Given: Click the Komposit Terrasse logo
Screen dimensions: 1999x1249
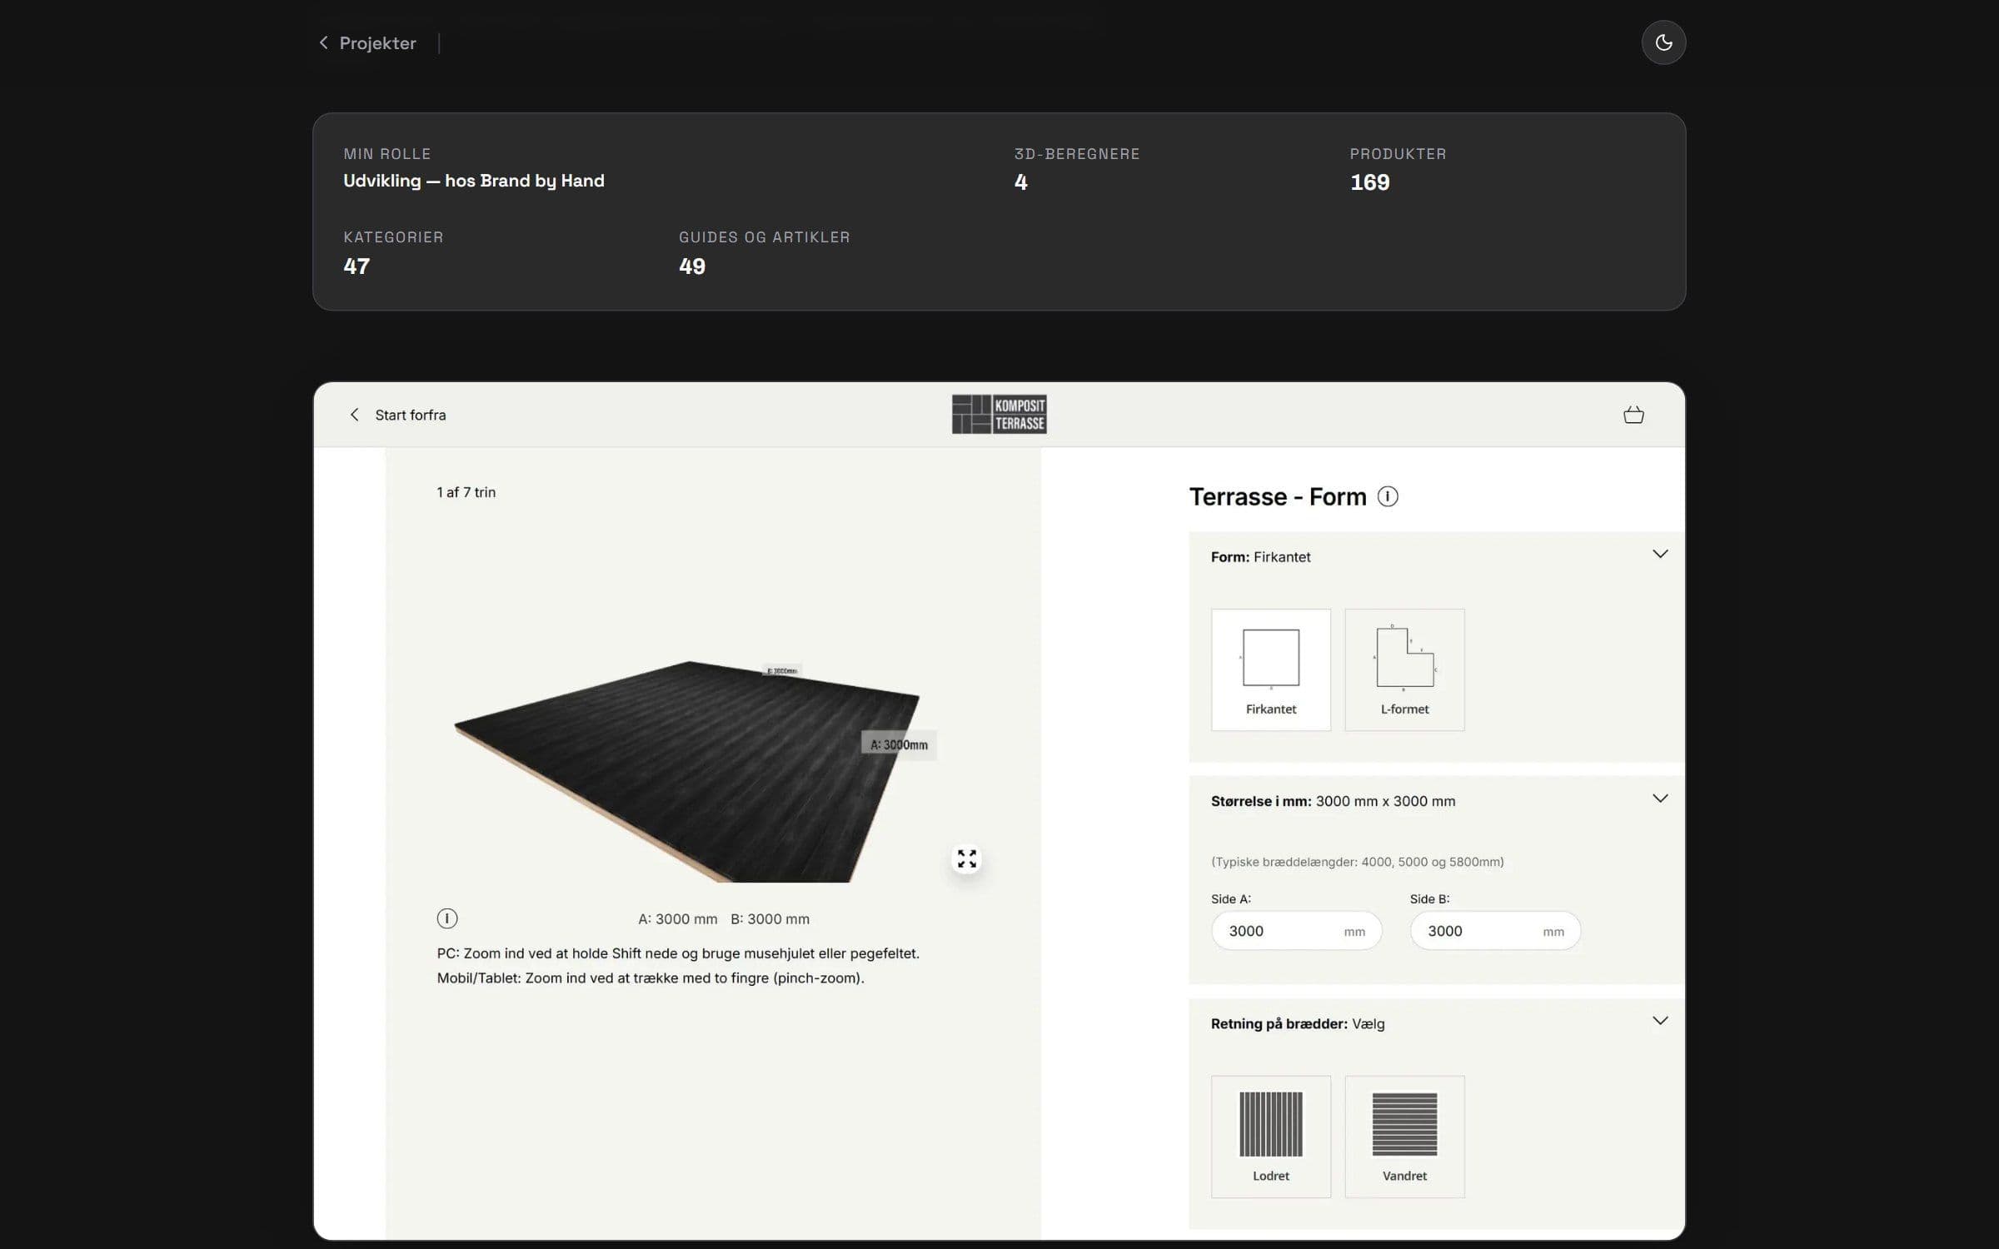Looking at the screenshot, I should pos(999,414).
